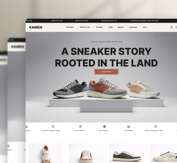This screenshot has width=177, height=163.
Task: Click the Ships Globally globe icon
Action: coord(104,126)
